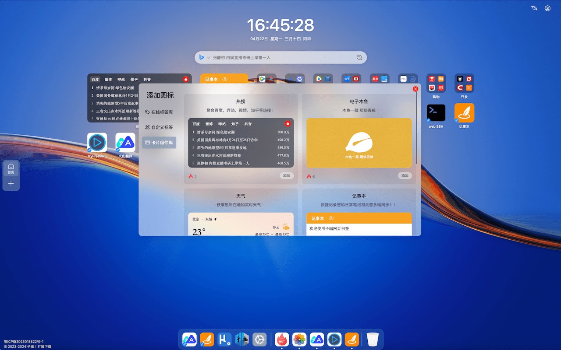Click the 扩展下载 footer link
561x350 pixels.
(x=44, y=346)
